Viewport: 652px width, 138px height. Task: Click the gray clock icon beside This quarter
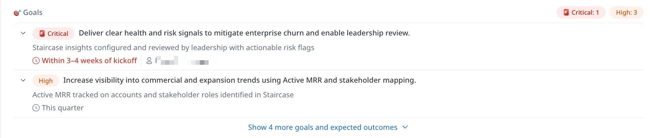pyautogui.click(x=36, y=108)
